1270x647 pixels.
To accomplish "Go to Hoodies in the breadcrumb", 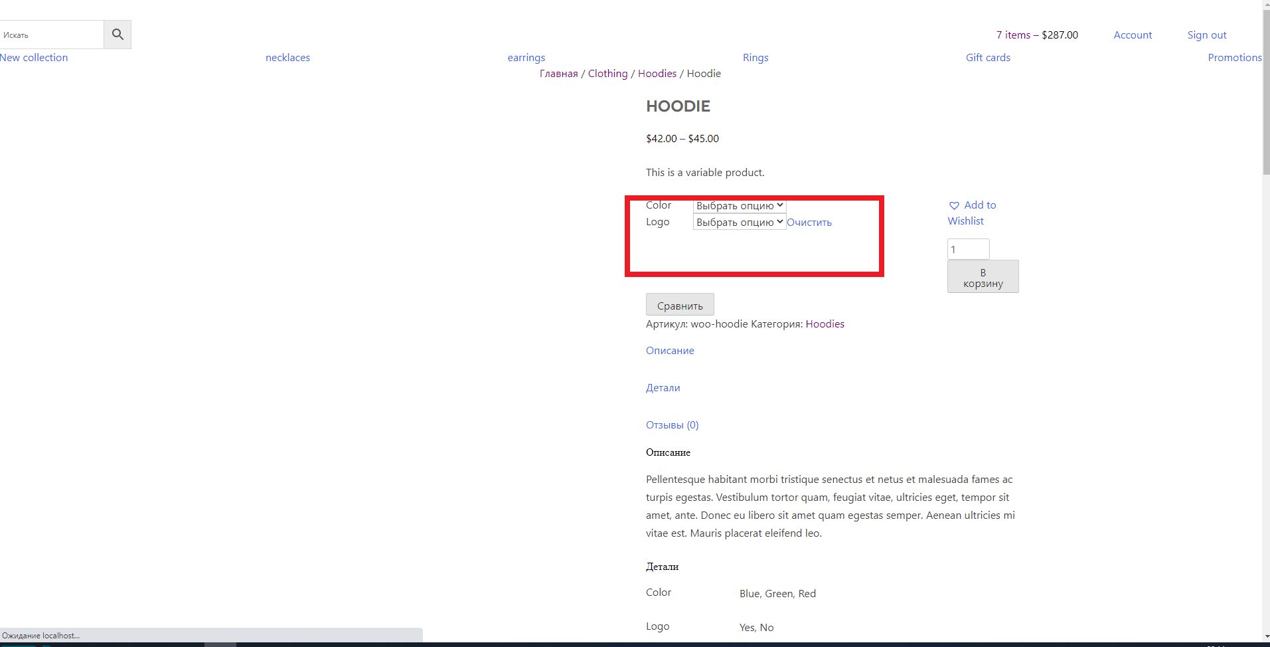I will 657,74.
